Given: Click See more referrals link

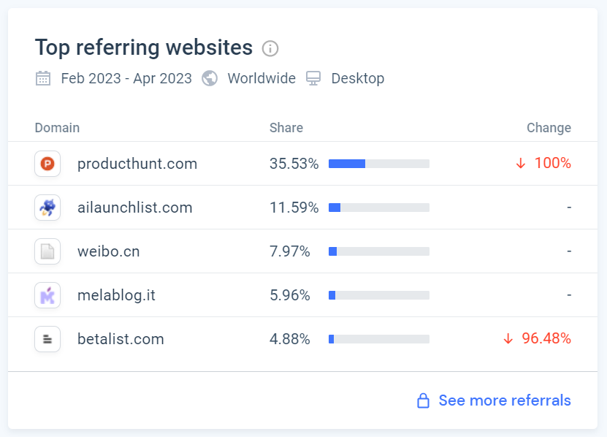Looking at the screenshot, I should click(505, 400).
